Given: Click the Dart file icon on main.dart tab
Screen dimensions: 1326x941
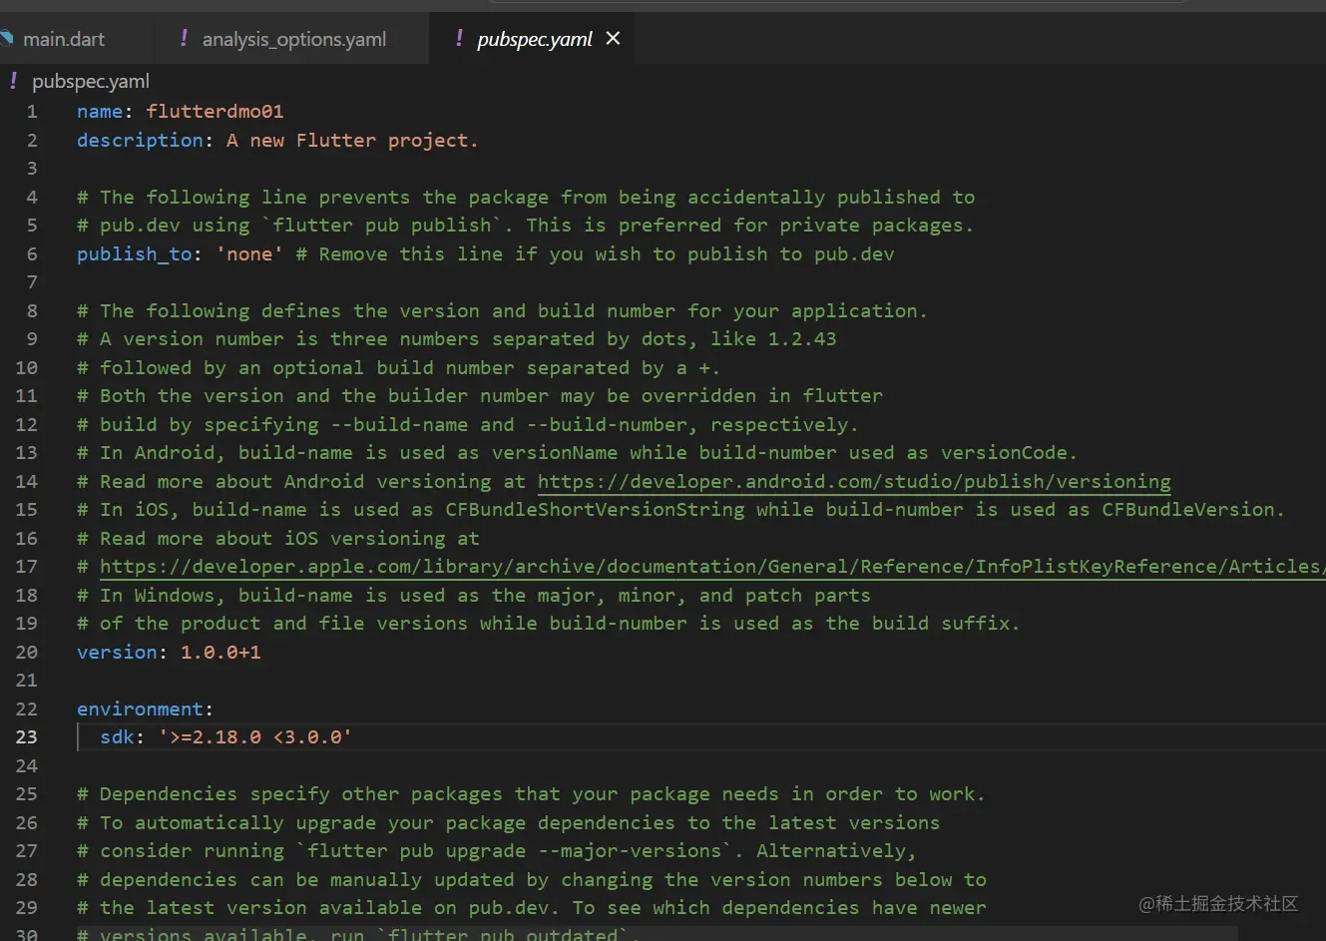Looking at the screenshot, I should (x=6, y=39).
